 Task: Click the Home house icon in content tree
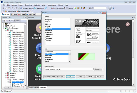coord(6,24)
